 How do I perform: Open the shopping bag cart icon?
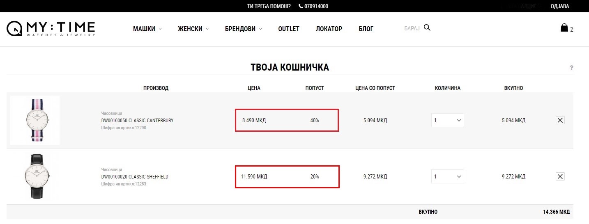coord(564,27)
